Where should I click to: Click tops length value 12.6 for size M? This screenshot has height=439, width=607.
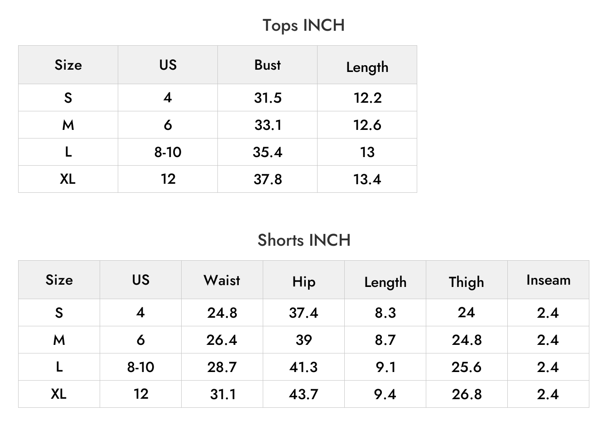[x=367, y=125]
